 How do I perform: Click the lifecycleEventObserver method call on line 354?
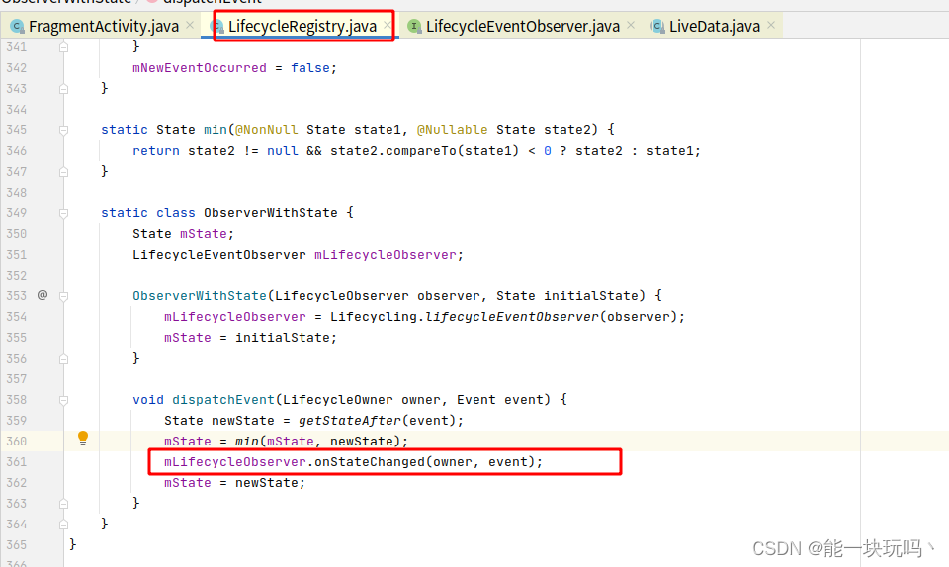coord(511,317)
